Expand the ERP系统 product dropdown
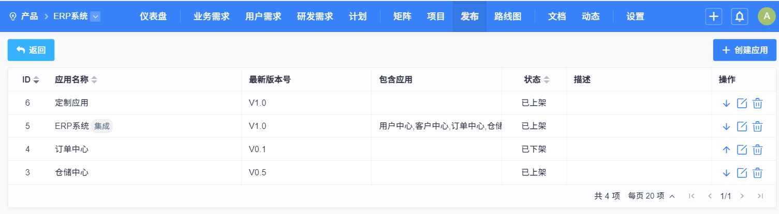The width and height of the screenshot is (779, 214). tap(95, 17)
